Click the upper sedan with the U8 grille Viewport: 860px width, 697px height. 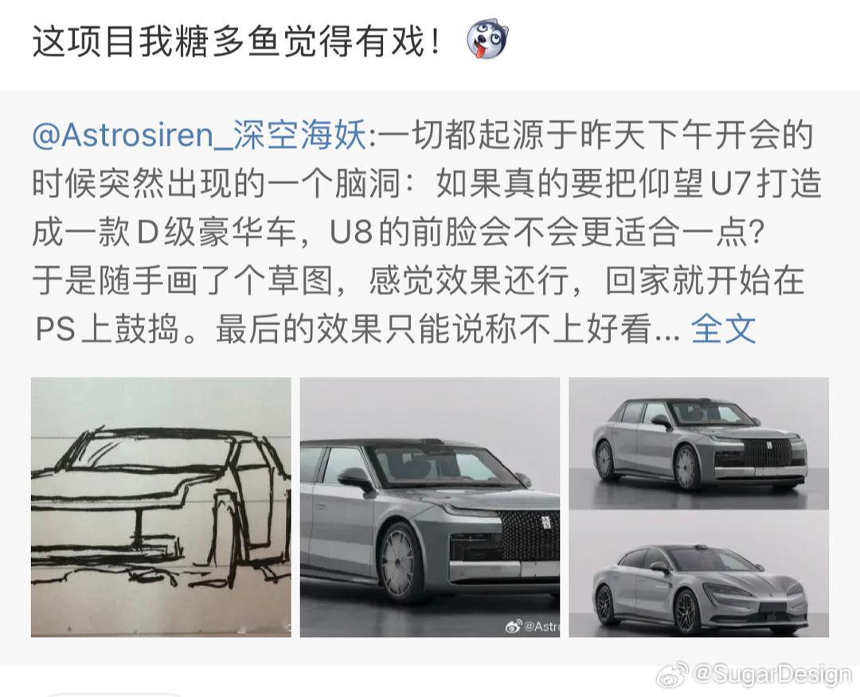699,445
